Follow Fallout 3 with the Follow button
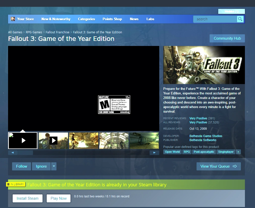This screenshot has width=255, height=208. pyautogui.click(x=21, y=166)
